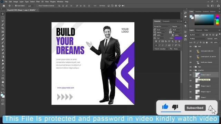The height and width of the screenshot is (124, 221).
Task: Click the Faux Bold style button in Character panel
Action: click(156, 41)
